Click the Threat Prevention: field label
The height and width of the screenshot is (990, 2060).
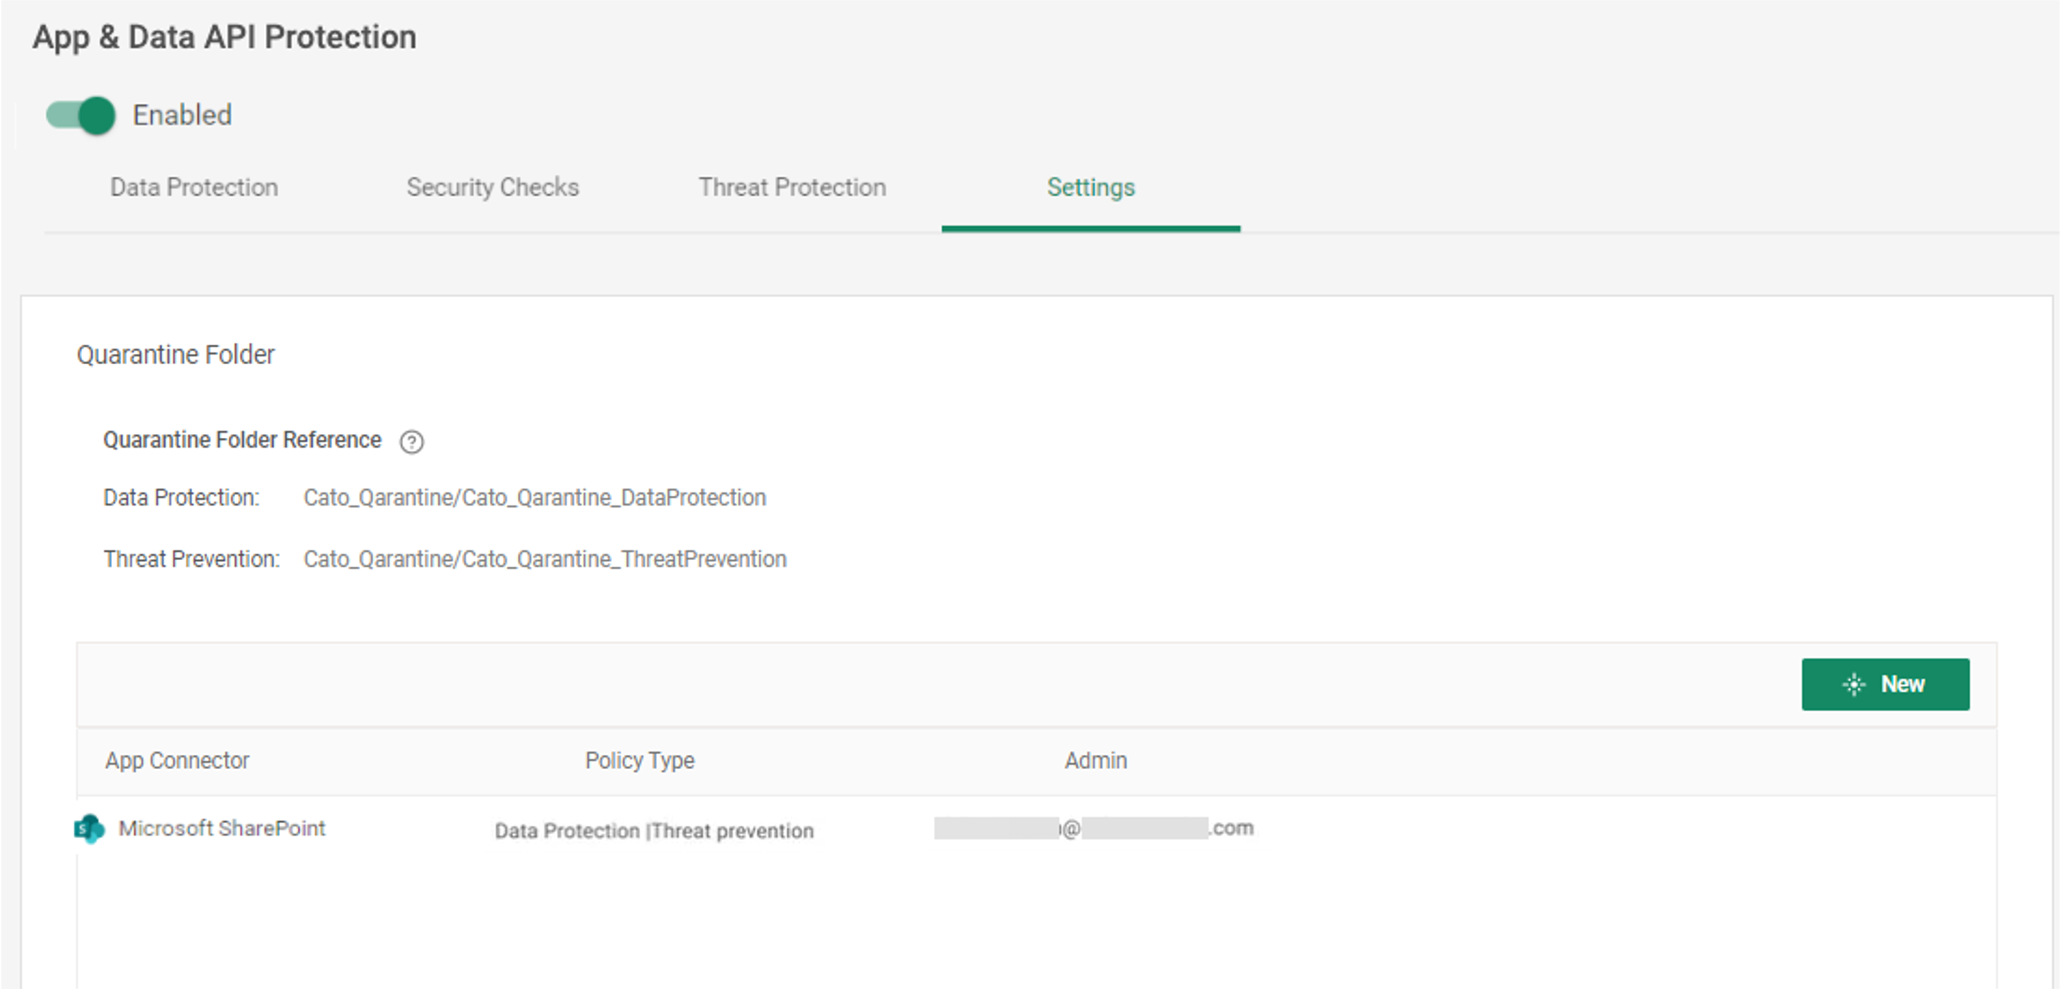192,559
